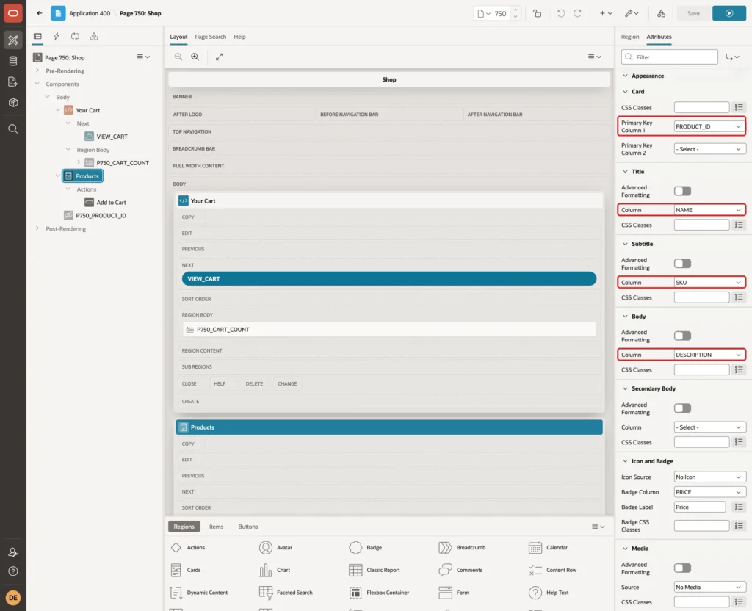The height and width of the screenshot is (611, 752).
Task: Expand layout pane to full screen
Action: tap(219, 57)
